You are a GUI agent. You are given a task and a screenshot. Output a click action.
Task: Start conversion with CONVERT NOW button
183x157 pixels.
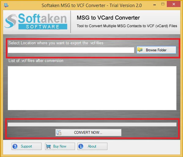point(88,133)
